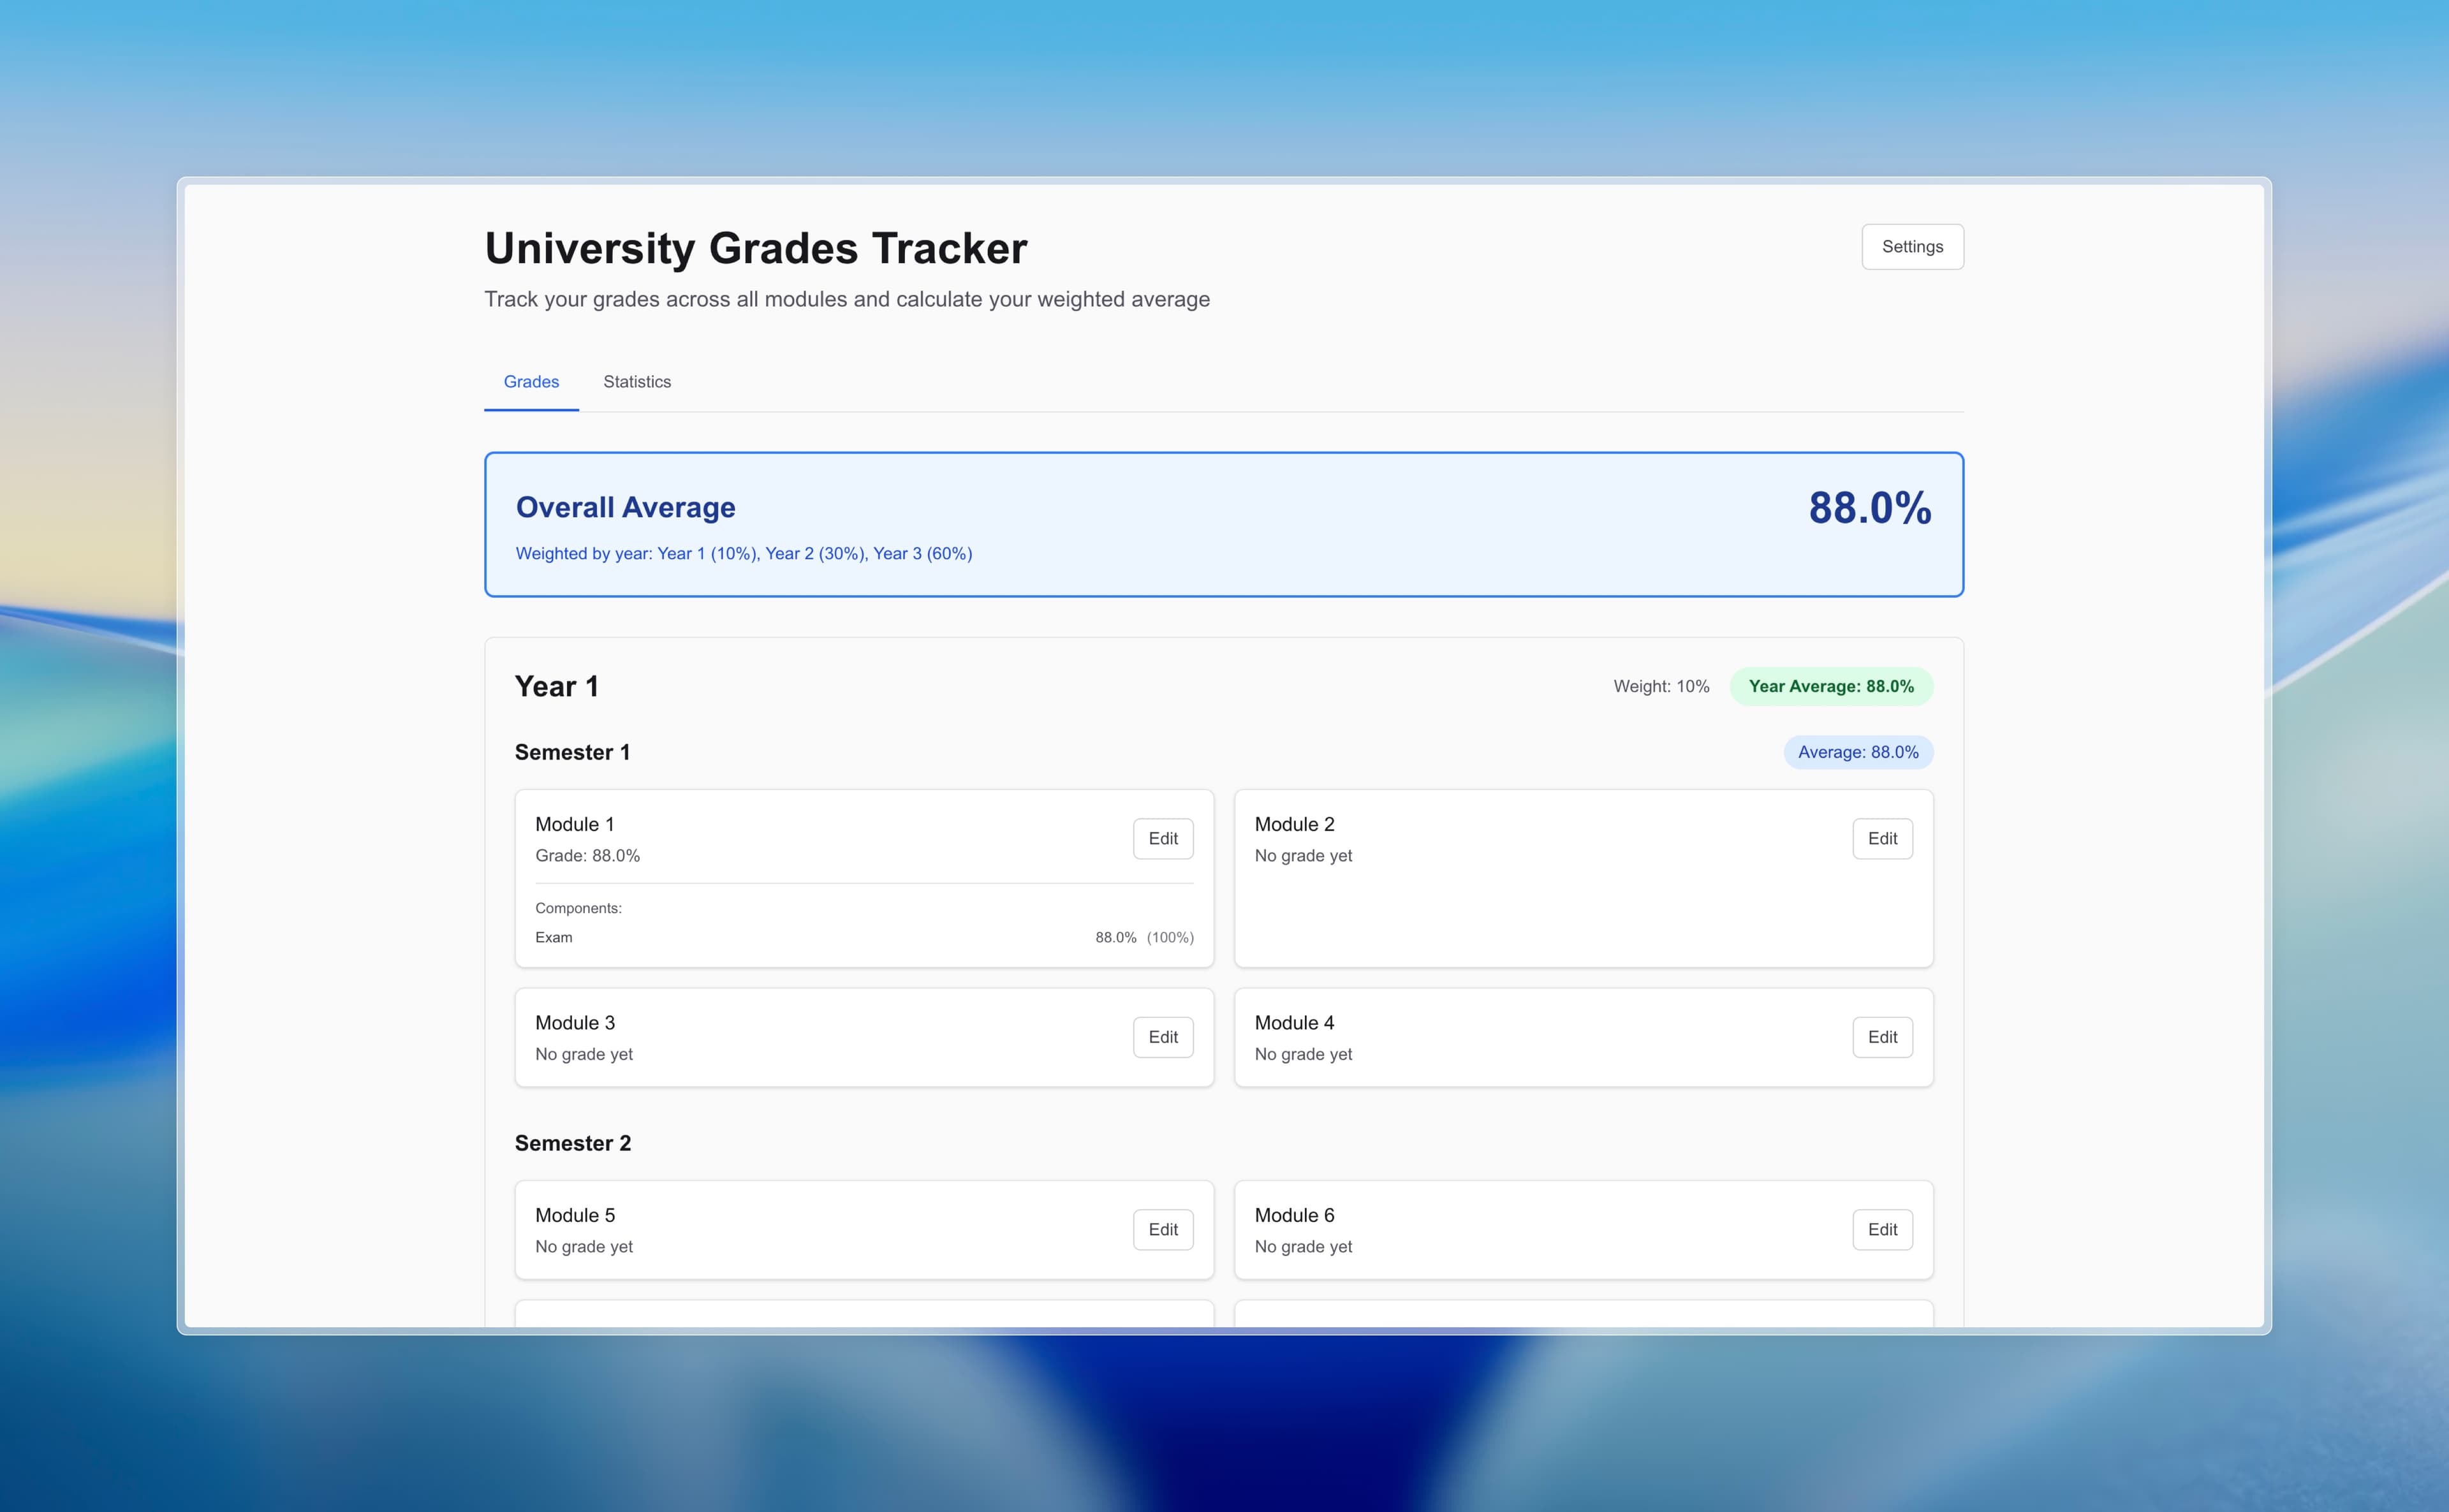Select the Grades tab
The width and height of the screenshot is (2449, 1512).
click(x=531, y=382)
